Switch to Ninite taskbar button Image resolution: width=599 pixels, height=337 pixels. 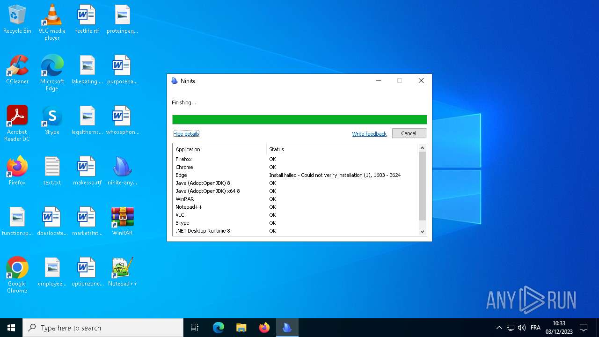[287, 328]
